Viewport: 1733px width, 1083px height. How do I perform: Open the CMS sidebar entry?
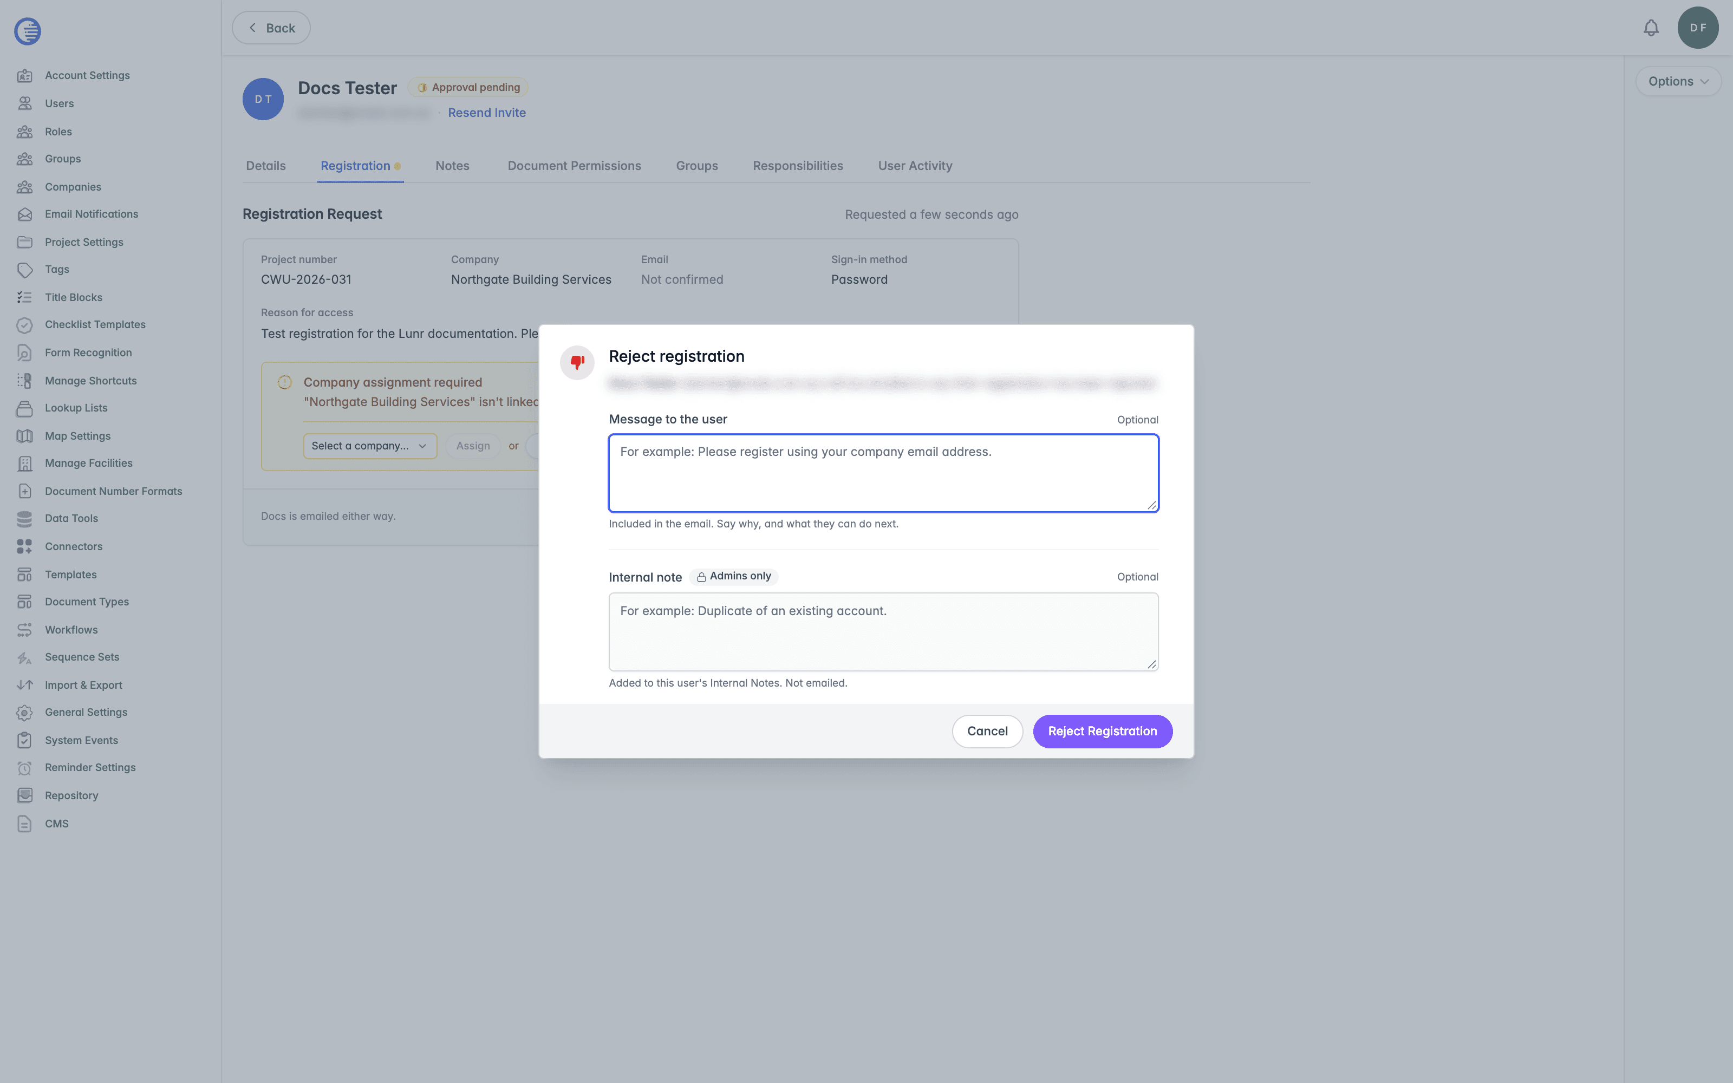click(56, 824)
